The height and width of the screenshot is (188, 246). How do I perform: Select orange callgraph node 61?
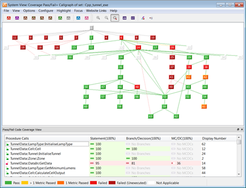pyautogui.click(x=204, y=107)
